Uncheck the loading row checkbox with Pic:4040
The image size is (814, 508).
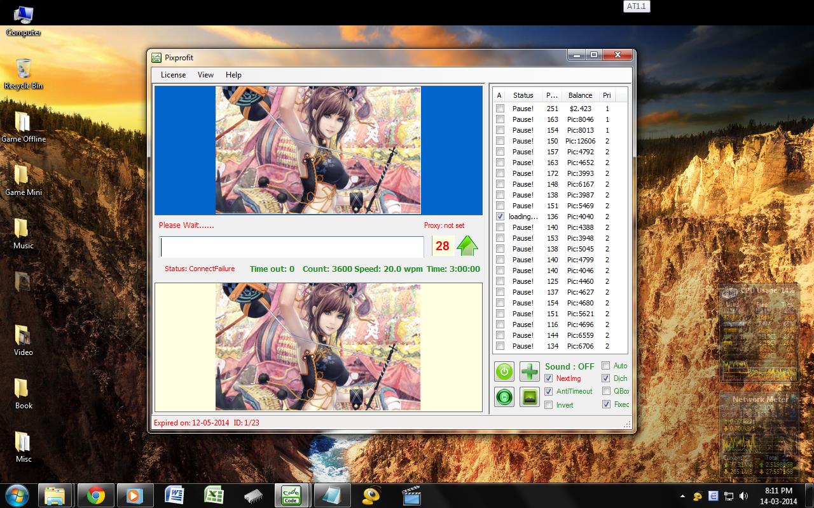500,217
